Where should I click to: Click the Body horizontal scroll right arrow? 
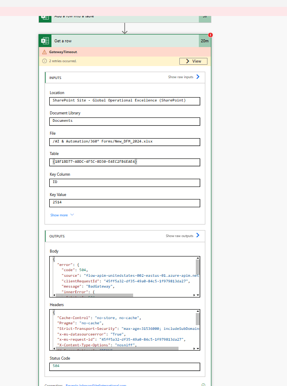point(194,295)
